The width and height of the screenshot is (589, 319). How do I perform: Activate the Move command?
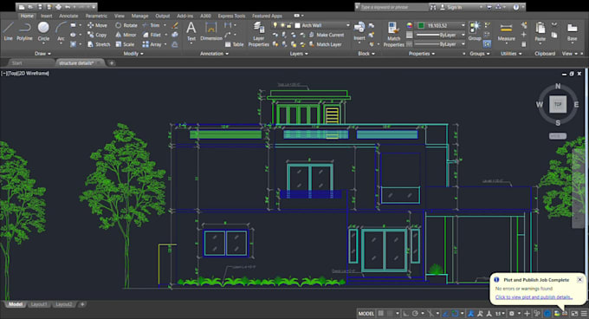click(x=97, y=25)
